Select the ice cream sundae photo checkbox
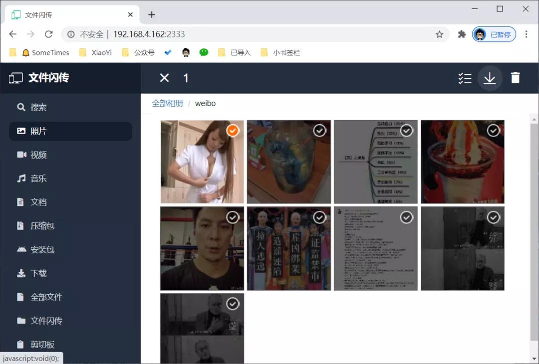This screenshot has width=539, height=364. click(493, 130)
